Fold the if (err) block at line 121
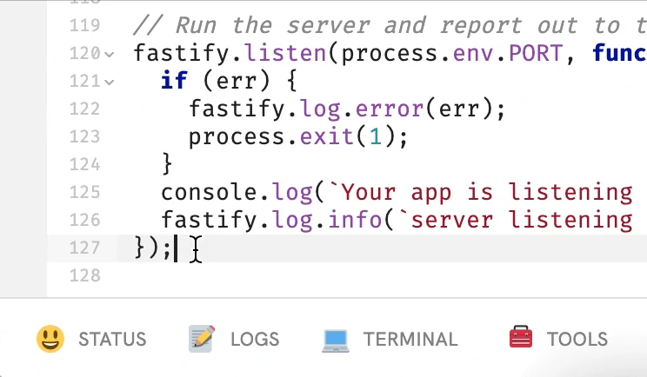The width and height of the screenshot is (647, 377). point(110,82)
